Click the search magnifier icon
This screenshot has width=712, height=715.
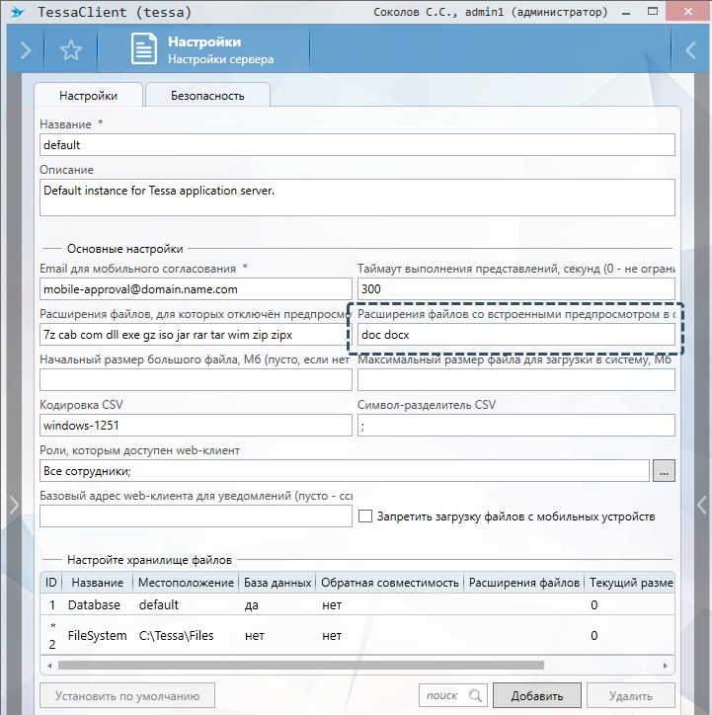point(475,696)
